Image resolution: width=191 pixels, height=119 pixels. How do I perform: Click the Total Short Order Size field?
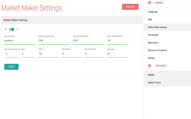(89, 41)
